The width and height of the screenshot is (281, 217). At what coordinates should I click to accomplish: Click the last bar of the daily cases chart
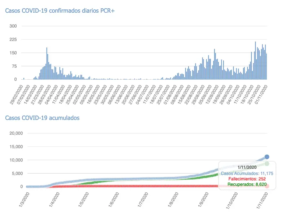pos(267,67)
